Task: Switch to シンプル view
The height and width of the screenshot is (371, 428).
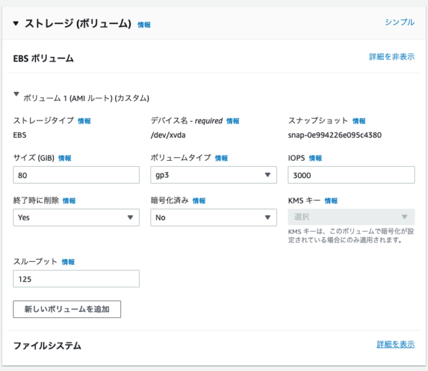Action: point(400,22)
